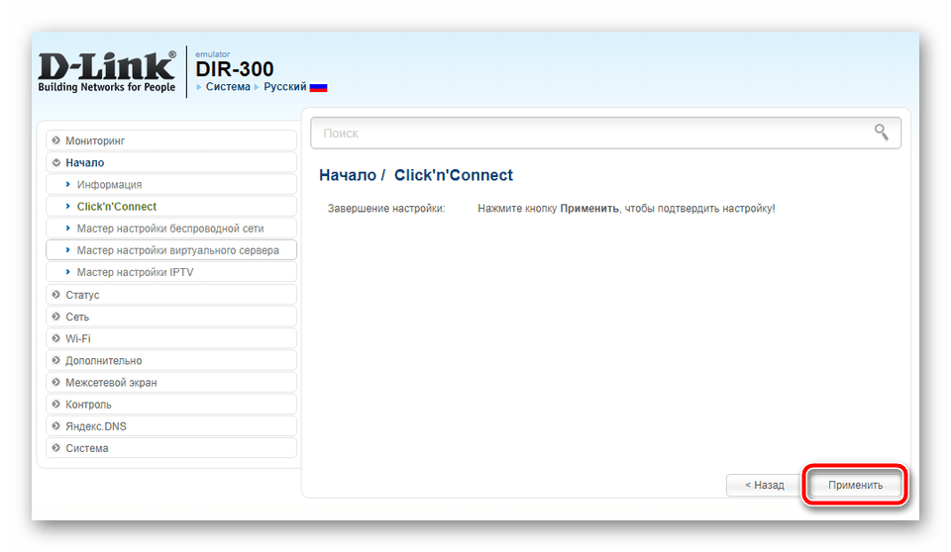Screen dimensions: 951x552
Task: Click the Начало breadcrumb heading
Action: coord(348,175)
